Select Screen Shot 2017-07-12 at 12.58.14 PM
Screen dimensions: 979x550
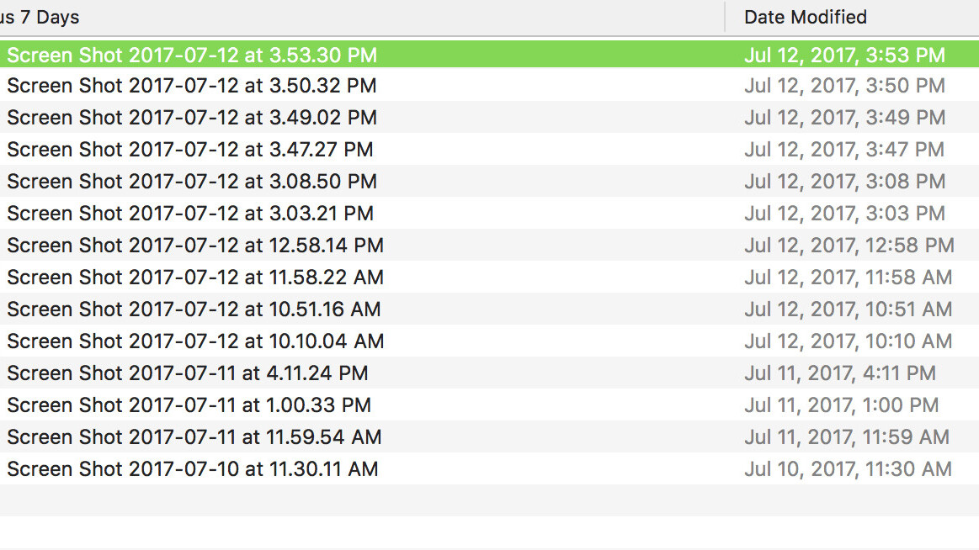195,246
